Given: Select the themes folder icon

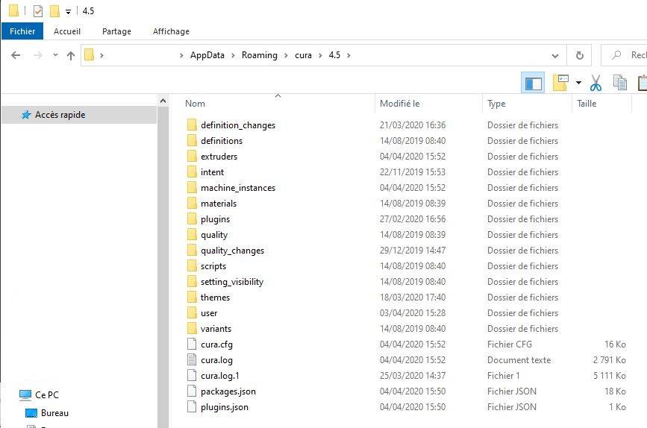Looking at the screenshot, I should tap(192, 298).
